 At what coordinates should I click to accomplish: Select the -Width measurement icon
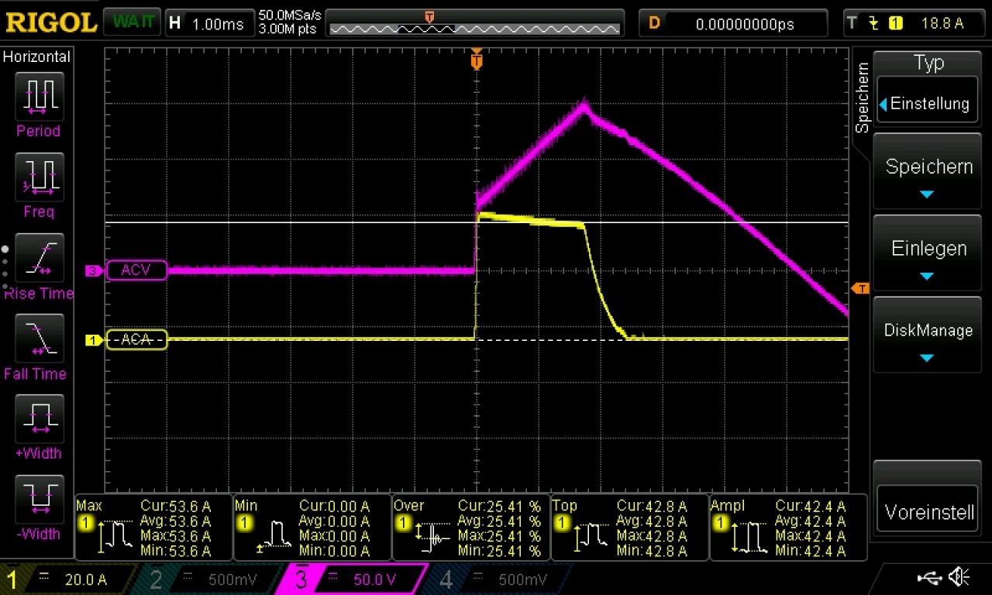click(39, 500)
